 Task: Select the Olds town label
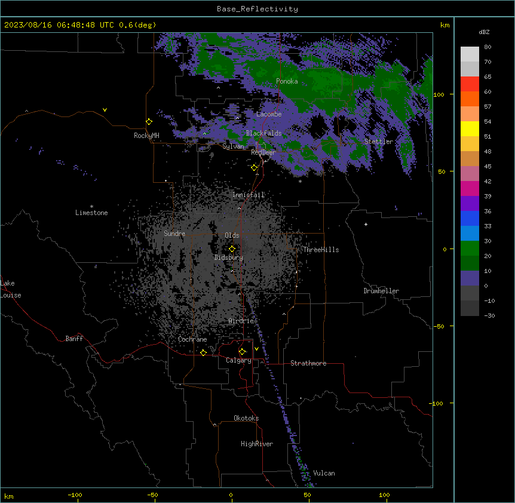click(x=232, y=235)
